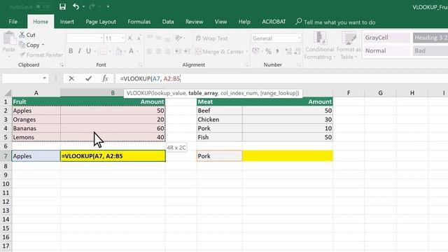448x252 pixels.
Task: Open the Formulas ribbon tab
Action: tap(139, 22)
